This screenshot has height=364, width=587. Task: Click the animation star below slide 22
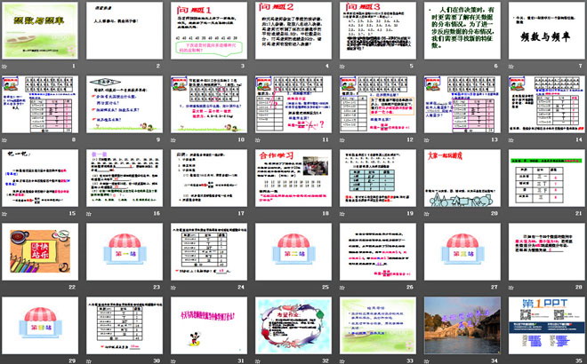5,289
